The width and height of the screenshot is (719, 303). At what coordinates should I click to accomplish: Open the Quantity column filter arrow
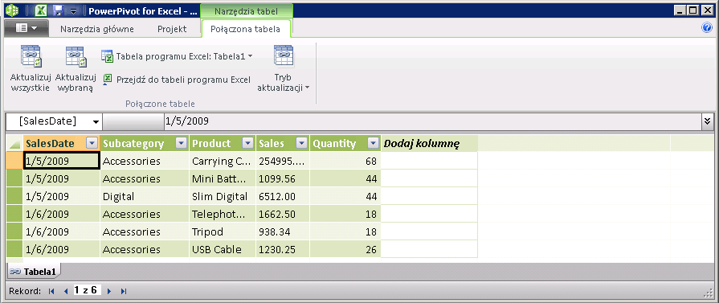[374, 143]
